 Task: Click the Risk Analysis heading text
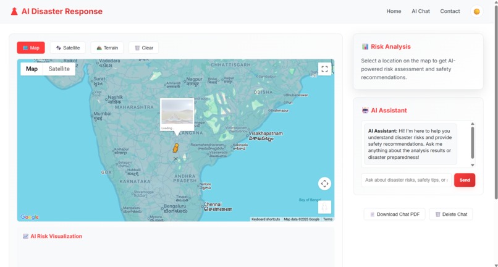[x=390, y=47]
